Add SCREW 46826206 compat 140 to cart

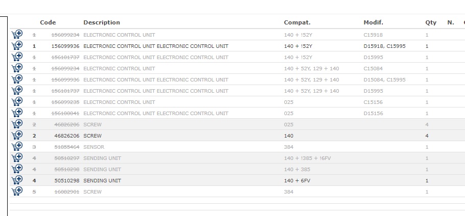pos(17,136)
